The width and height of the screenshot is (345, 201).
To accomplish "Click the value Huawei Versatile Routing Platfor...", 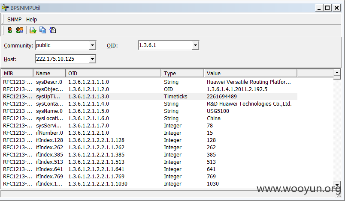I will [248, 82].
